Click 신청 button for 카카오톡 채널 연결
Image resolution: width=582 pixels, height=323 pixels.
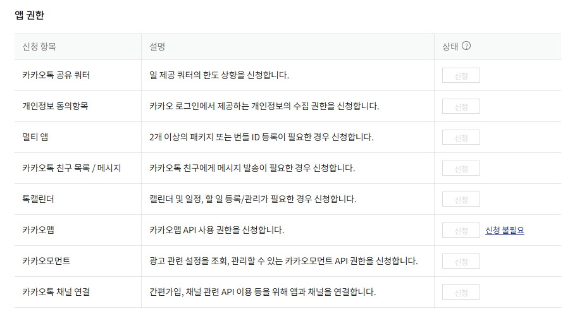[x=461, y=292]
